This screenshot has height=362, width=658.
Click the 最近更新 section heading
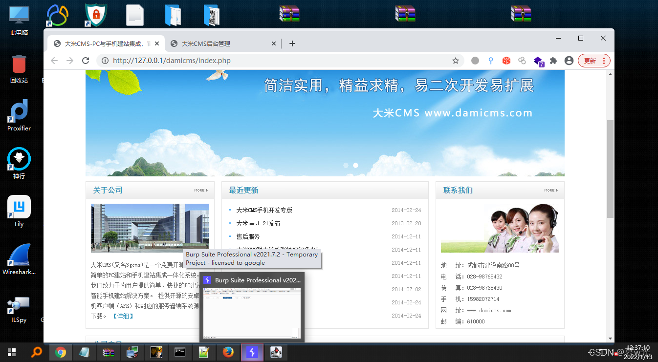[243, 190]
